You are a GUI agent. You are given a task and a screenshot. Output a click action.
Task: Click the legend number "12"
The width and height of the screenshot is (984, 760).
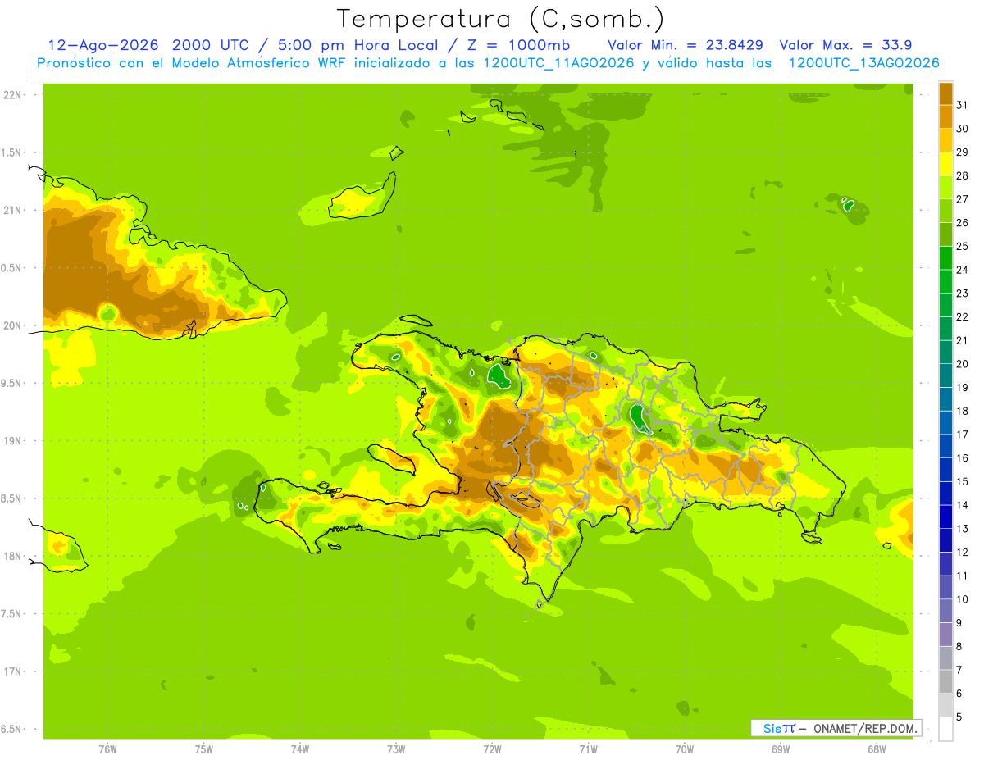click(962, 553)
